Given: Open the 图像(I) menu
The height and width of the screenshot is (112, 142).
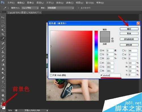Looking at the screenshot, I should pyautogui.click(x=30, y=3).
